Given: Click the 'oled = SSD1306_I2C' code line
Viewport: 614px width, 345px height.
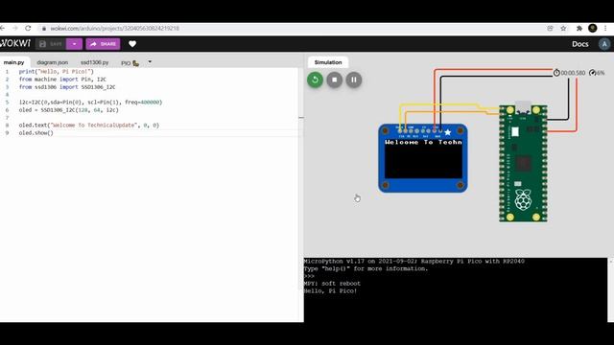Looking at the screenshot, I should click(68, 110).
